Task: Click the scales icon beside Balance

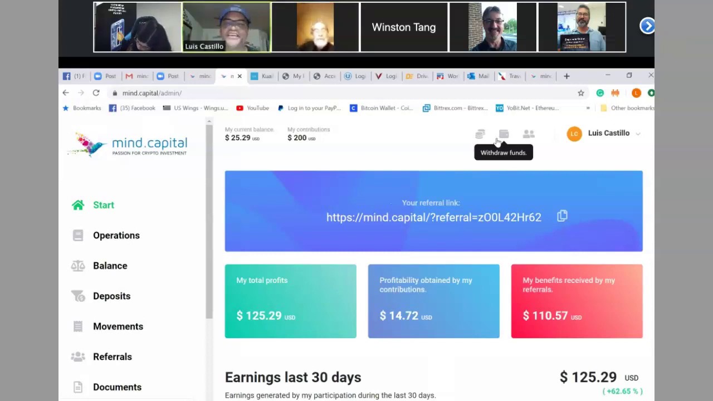Action: (x=78, y=266)
